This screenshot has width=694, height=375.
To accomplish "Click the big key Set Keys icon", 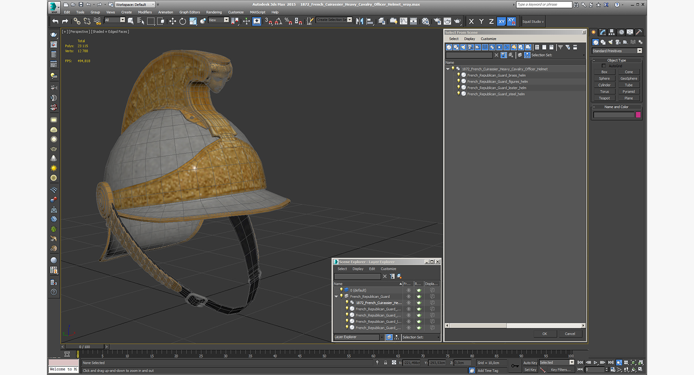I will click(515, 366).
